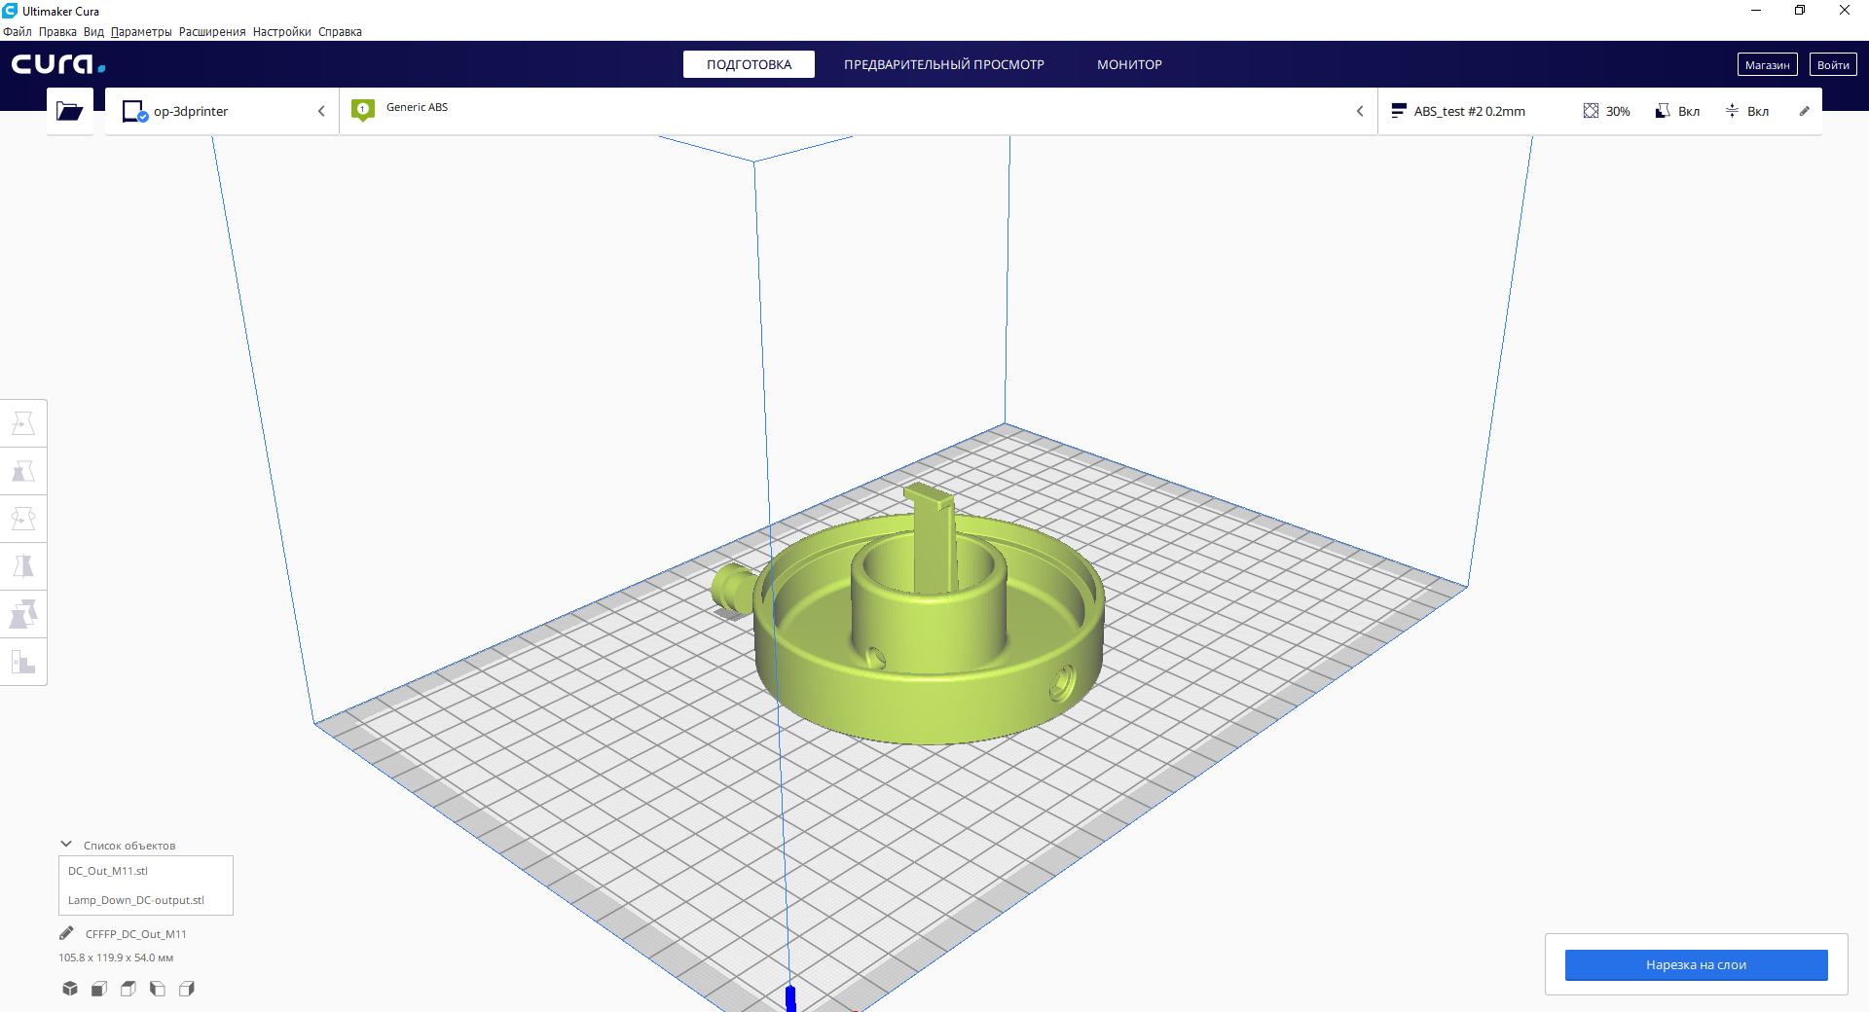Switch to 3D perspective view cube icon
This screenshot has width=1869, height=1012.
[70, 989]
